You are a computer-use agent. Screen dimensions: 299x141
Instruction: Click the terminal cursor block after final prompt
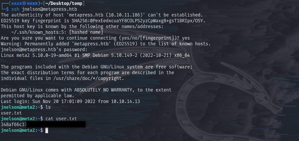point(47,130)
